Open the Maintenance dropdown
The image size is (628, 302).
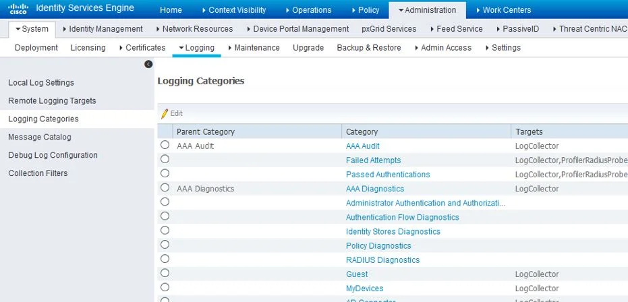[254, 48]
